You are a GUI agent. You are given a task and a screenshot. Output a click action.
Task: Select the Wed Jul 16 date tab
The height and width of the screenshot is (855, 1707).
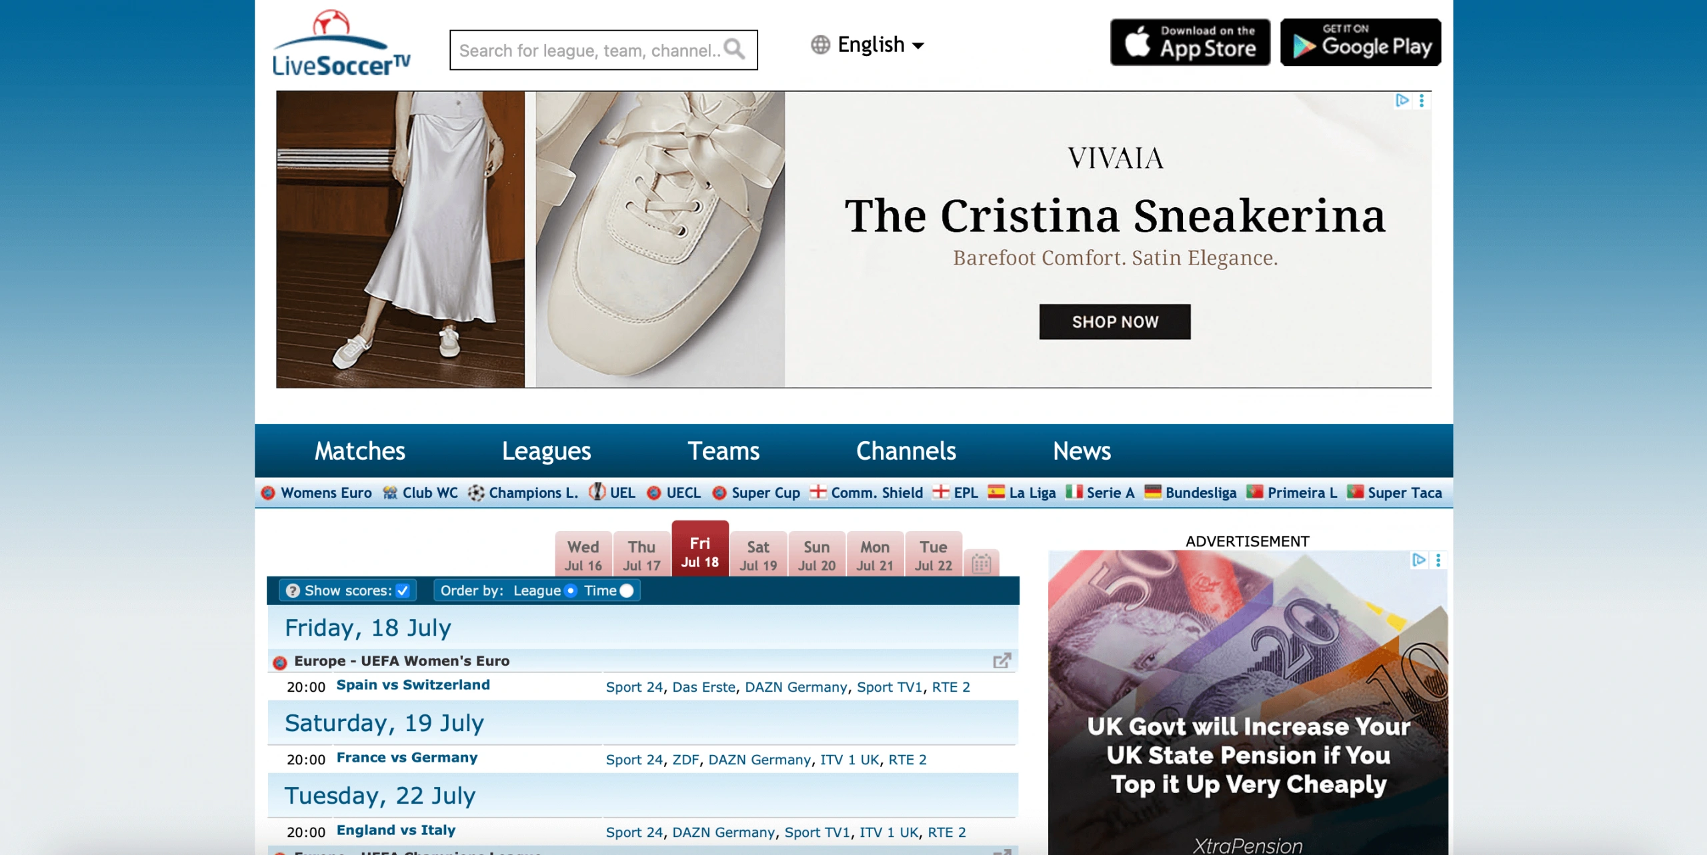pos(583,554)
